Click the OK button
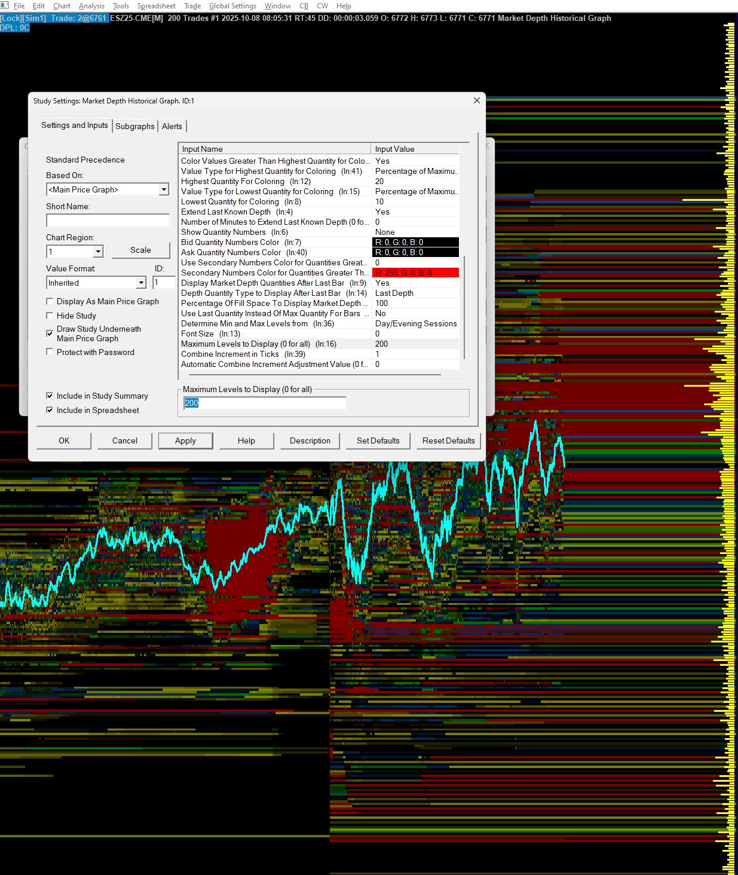Image resolution: width=738 pixels, height=875 pixels. tap(64, 440)
